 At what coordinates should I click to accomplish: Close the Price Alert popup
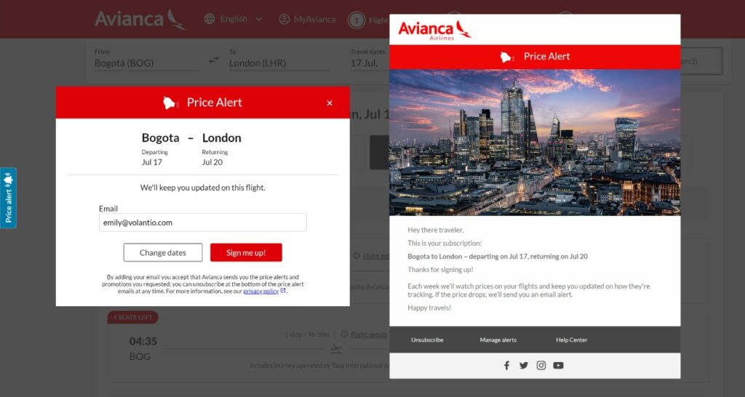tap(330, 103)
